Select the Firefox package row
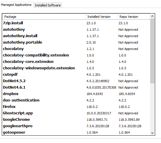This screenshot has height=143, width=161. pos(76,107)
